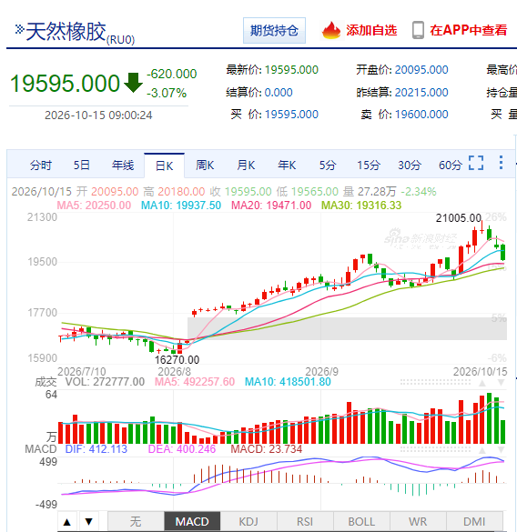Select the 日K tab
The width and height of the screenshot is (517, 532).
[165, 166]
